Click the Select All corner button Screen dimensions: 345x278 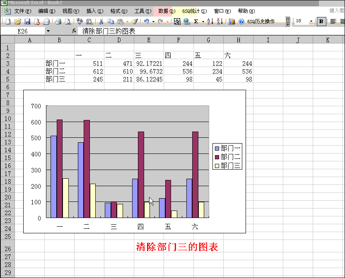pyautogui.click(x=7, y=40)
